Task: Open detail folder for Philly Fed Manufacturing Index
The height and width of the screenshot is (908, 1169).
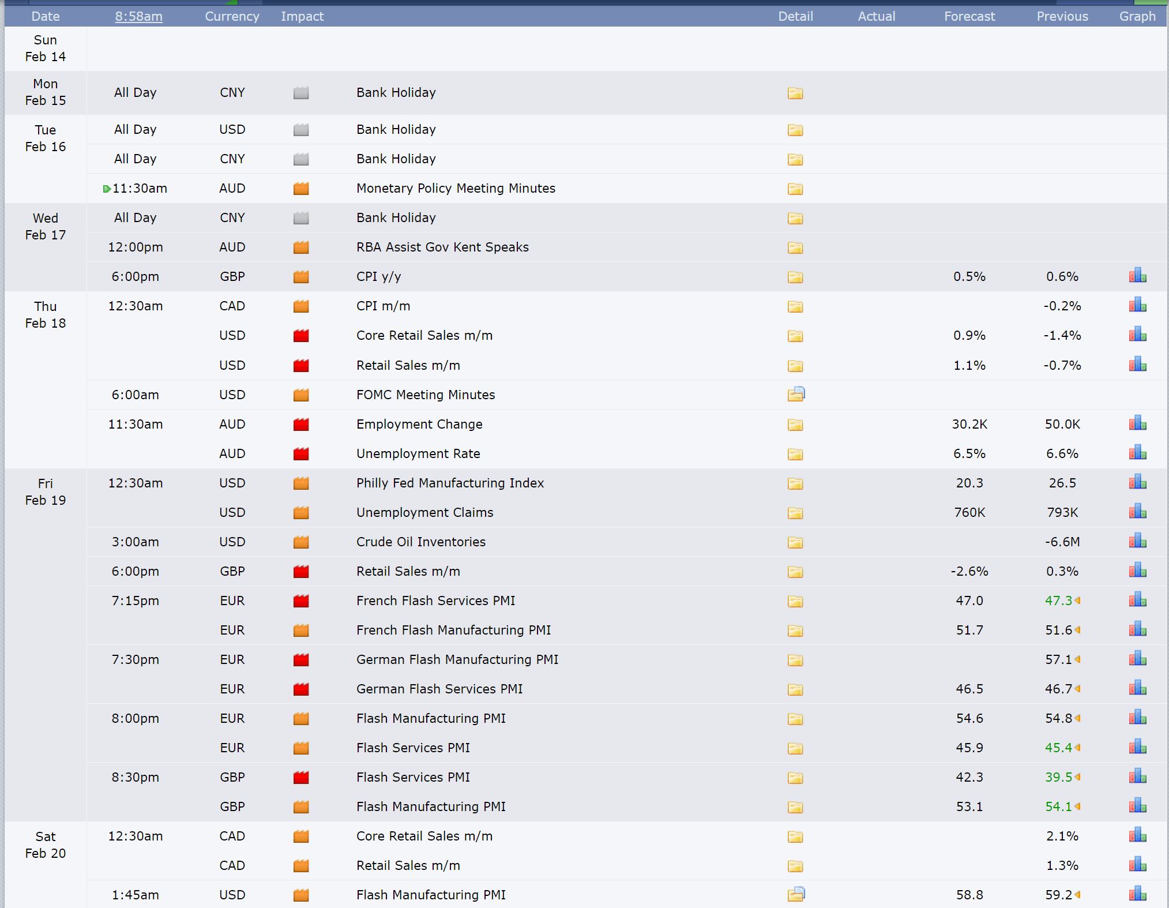Action: coord(795,483)
